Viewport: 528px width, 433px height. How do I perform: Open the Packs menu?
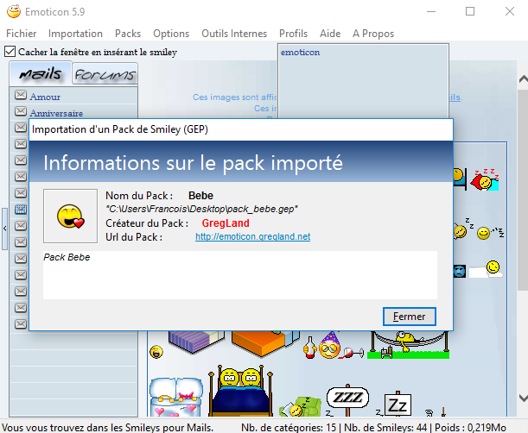coord(128,34)
